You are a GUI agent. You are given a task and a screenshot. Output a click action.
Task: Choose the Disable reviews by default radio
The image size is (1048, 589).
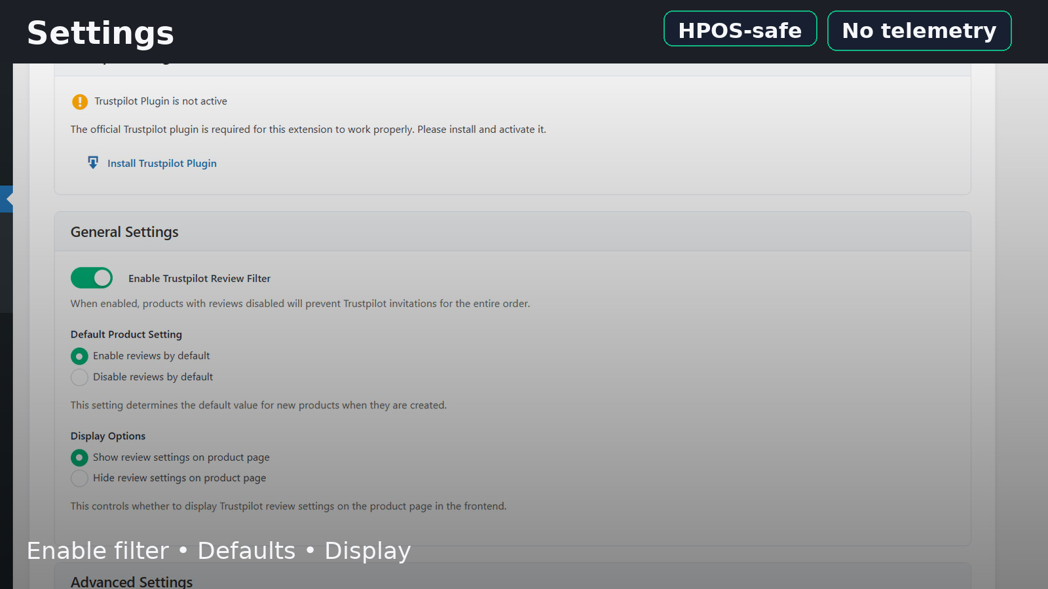pos(79,377)
